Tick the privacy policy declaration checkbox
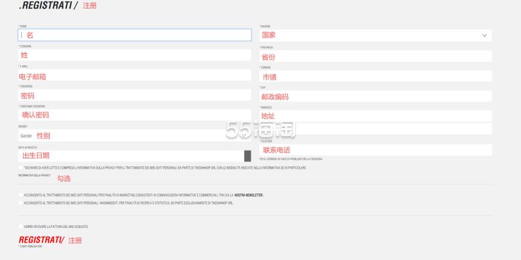This screenshot has width=521, height=260. [x=21, y=167]
